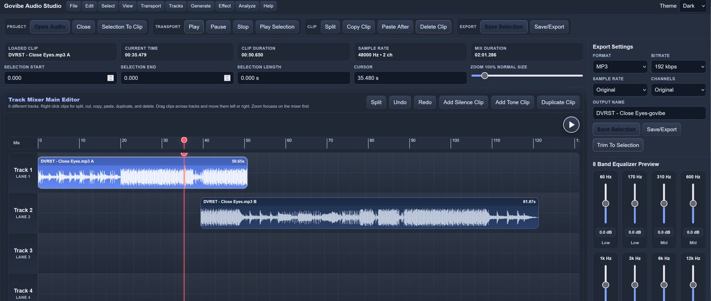Viewport: 711px width, 301px height.
Task: Click the Copy Clip button
Action: click(x=359, y=27)
